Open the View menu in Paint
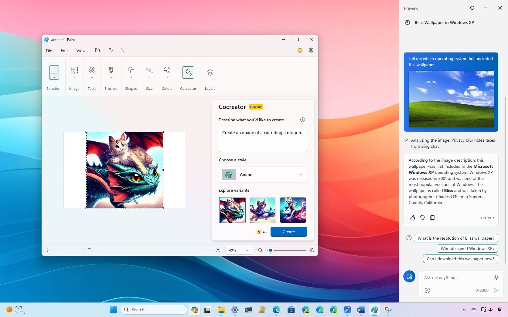 click(80, 51)
